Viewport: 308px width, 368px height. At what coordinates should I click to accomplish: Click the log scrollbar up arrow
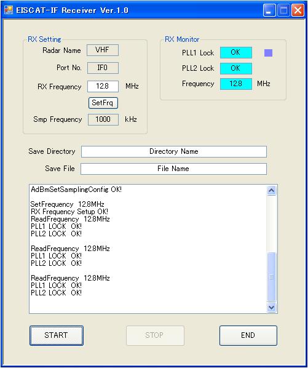[x=272, y=190]
